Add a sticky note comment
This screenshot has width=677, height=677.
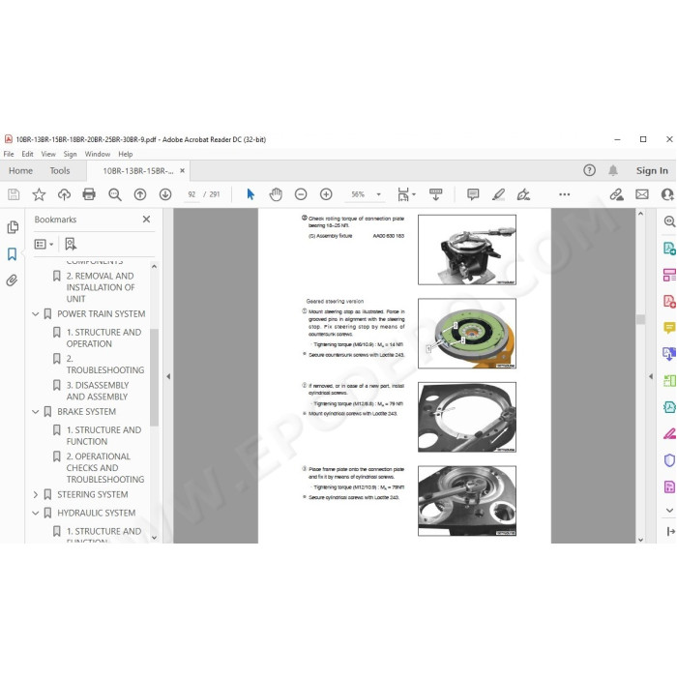[473, 194]
